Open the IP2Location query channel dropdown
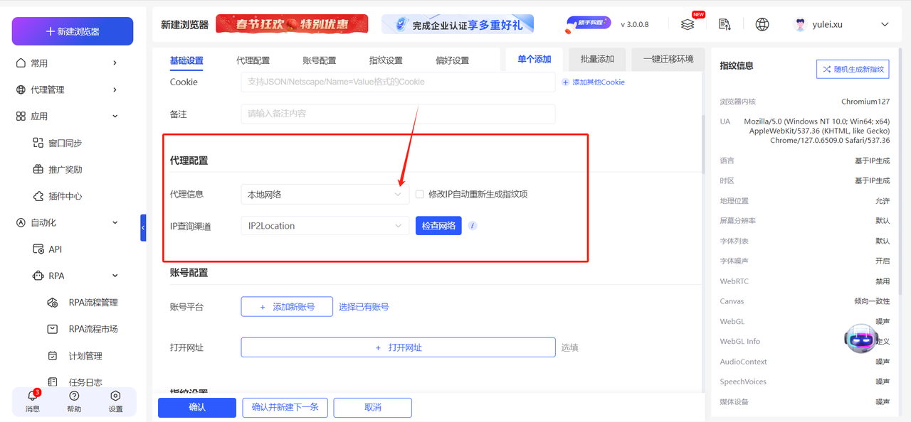Viewport: 911px width, 422px height. point(325,225)
